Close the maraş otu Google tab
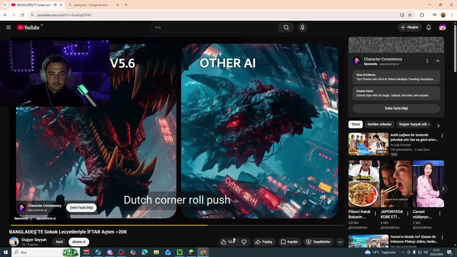Image resolution: width=457 pixels, height=257 pixels. 117,5
